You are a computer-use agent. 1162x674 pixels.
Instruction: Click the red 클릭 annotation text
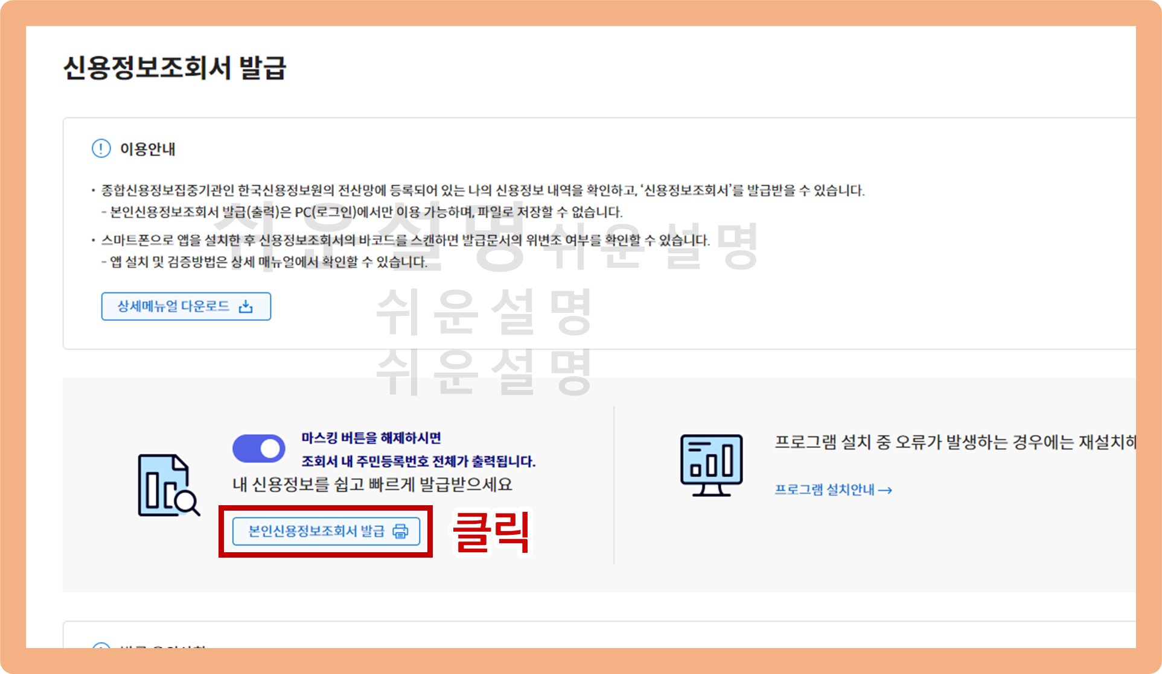(491, 532)
